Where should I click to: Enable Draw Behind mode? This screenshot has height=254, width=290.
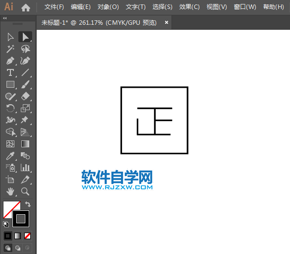coord(17,248)
